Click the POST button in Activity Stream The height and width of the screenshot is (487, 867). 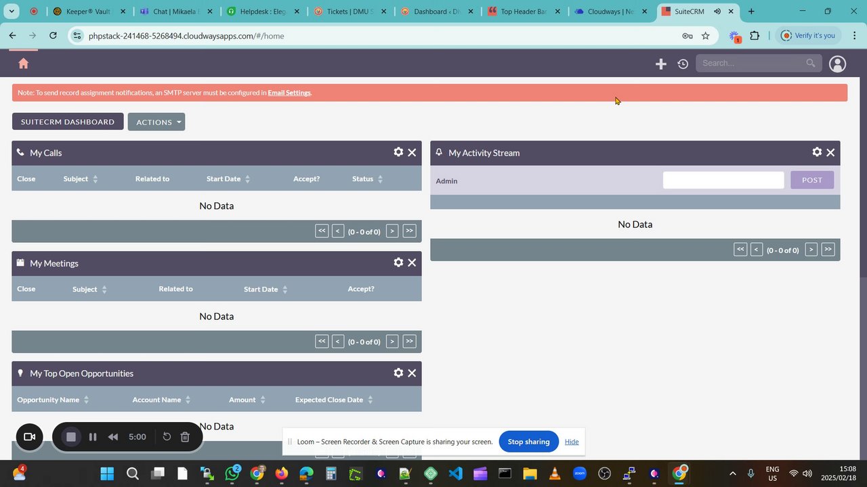(x=812, y=180)
